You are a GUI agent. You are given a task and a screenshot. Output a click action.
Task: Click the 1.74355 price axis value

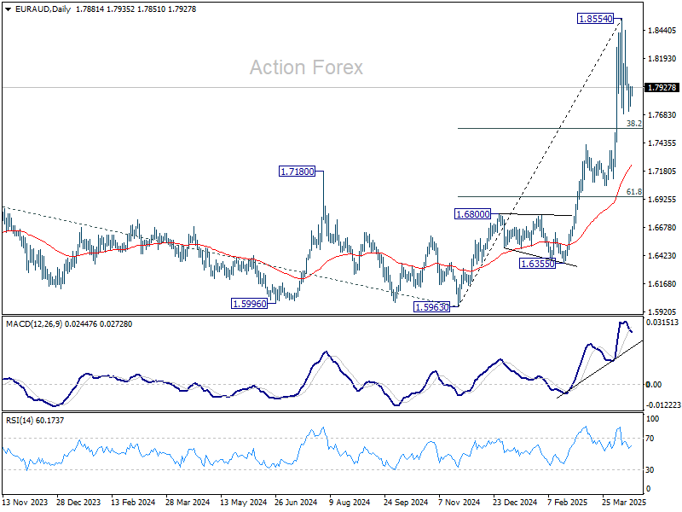(x=662, y=143)
